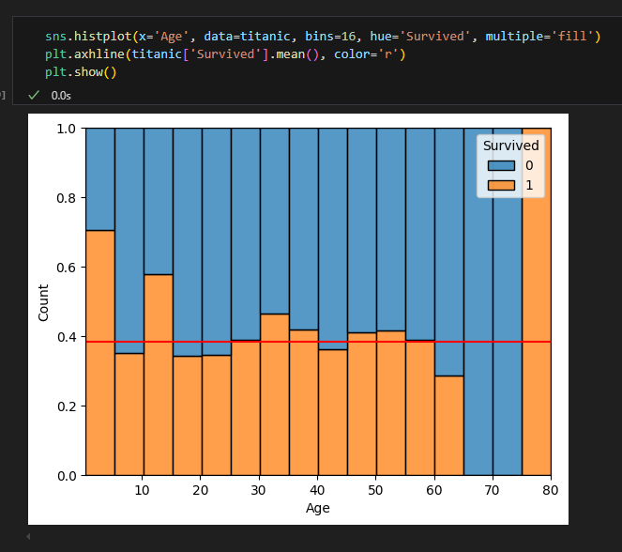Click the x-axis tick label 30
This screenshot has height=552, width=622.
258,490
